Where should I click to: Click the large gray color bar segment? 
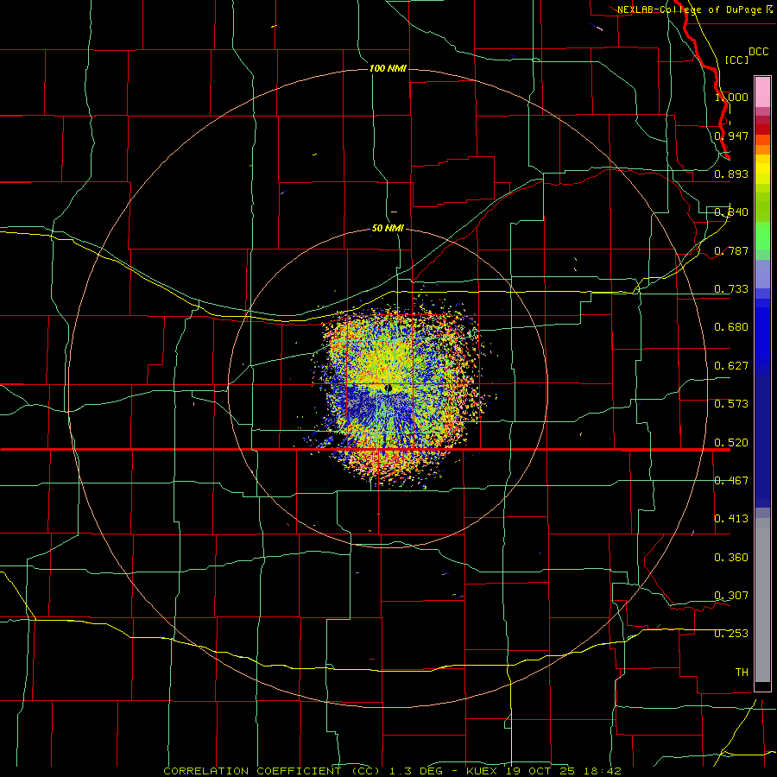[x=762, y=600]
